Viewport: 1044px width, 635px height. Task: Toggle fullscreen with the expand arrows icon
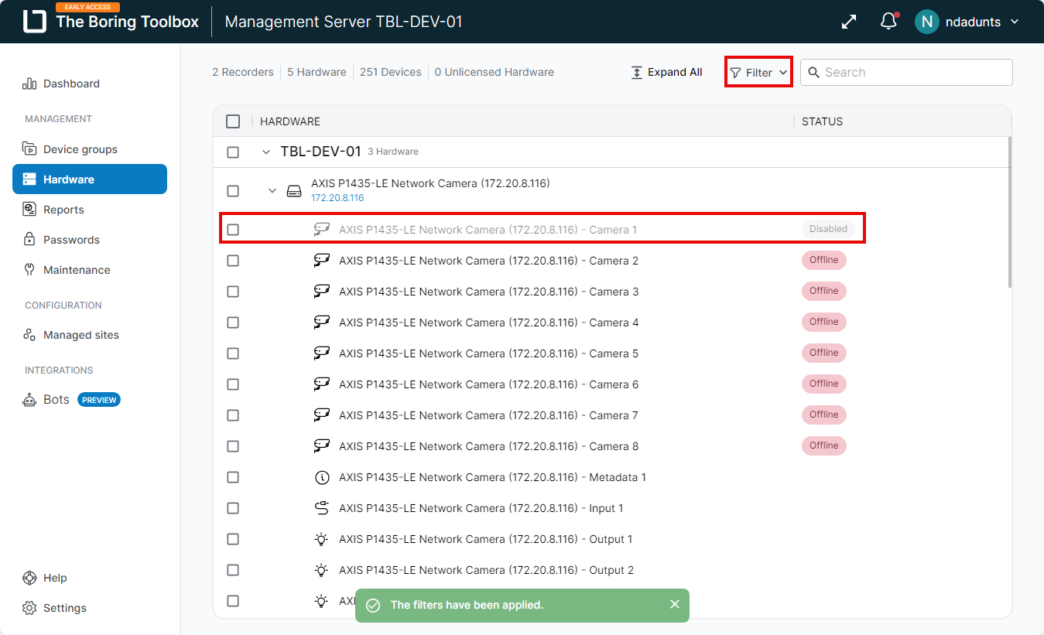pyautogui.click(x=849, y=22)
